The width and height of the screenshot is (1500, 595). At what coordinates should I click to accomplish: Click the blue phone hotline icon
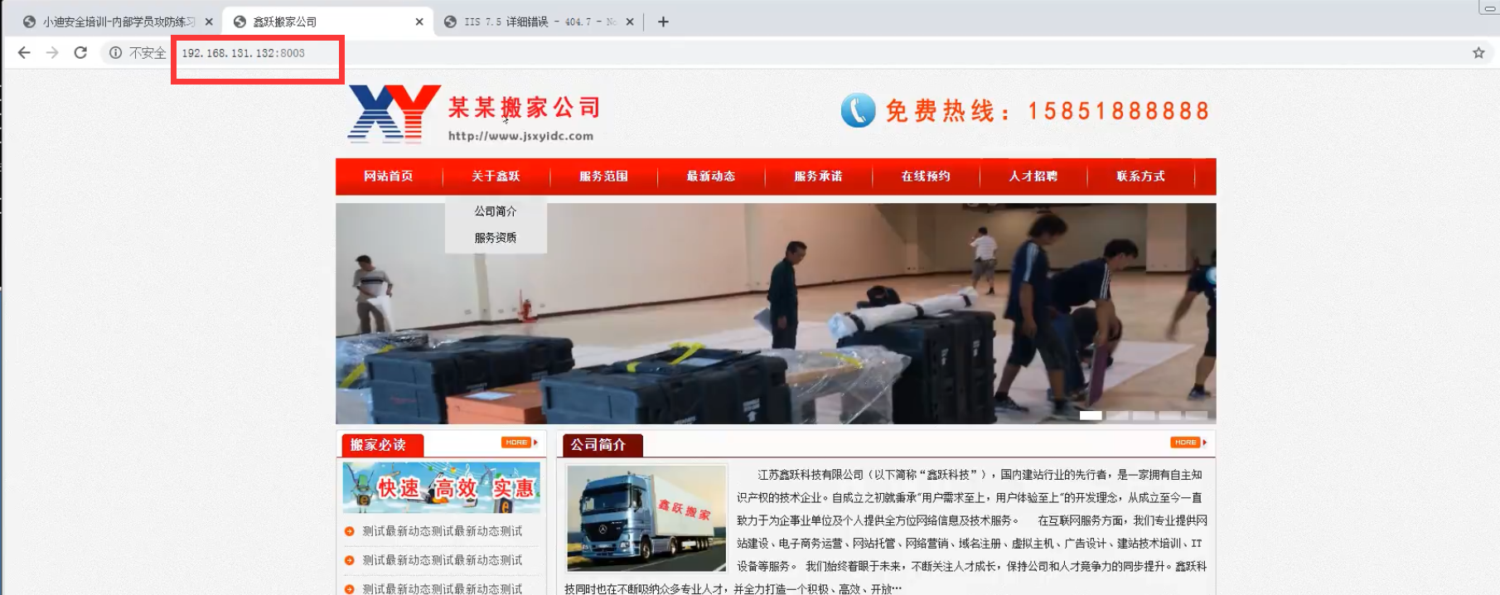[x=858, y=110]
